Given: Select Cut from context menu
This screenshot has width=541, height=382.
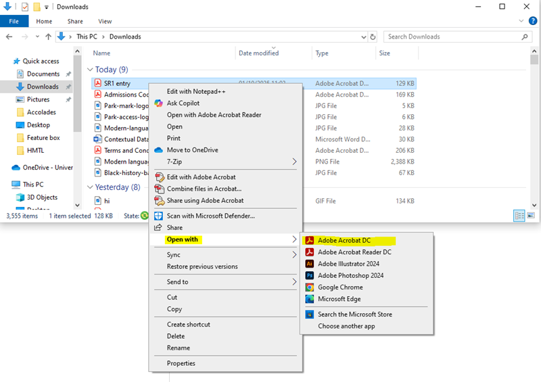Looking at the screenshot, I should click(x=172, y=297).
